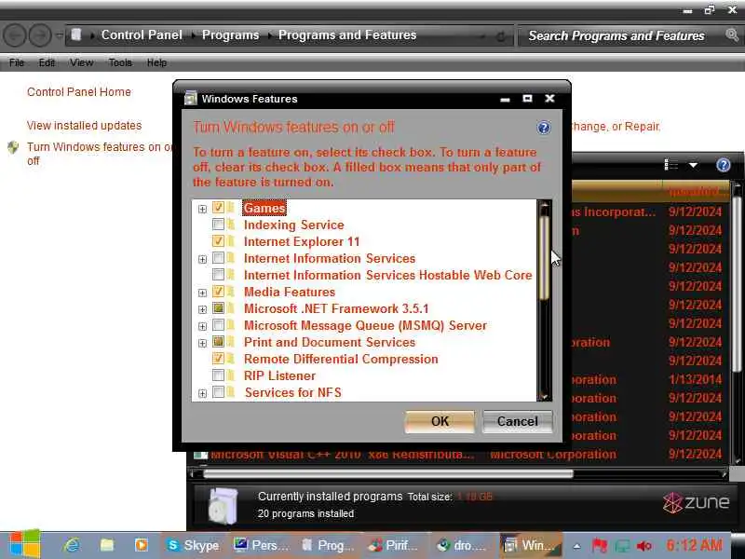The width and height of the screenshot is (745, 559).
Task: Switch to Skype on the taskbar
Action: pos(193,545)
